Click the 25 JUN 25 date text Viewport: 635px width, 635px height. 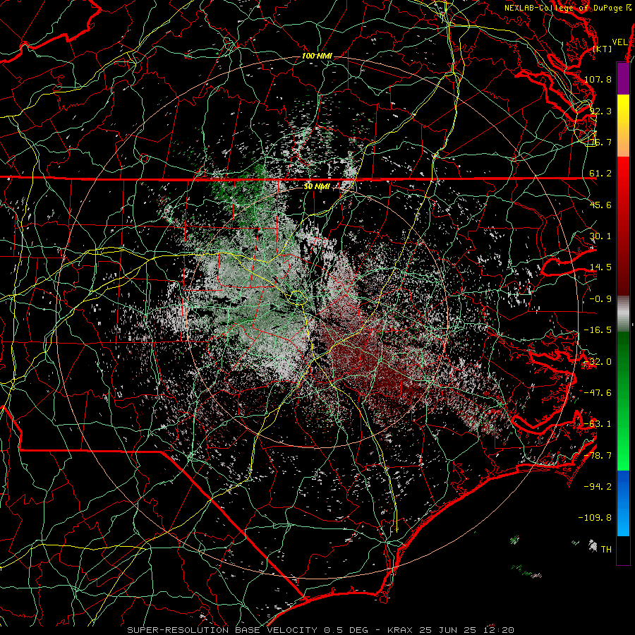coord(448,630)
